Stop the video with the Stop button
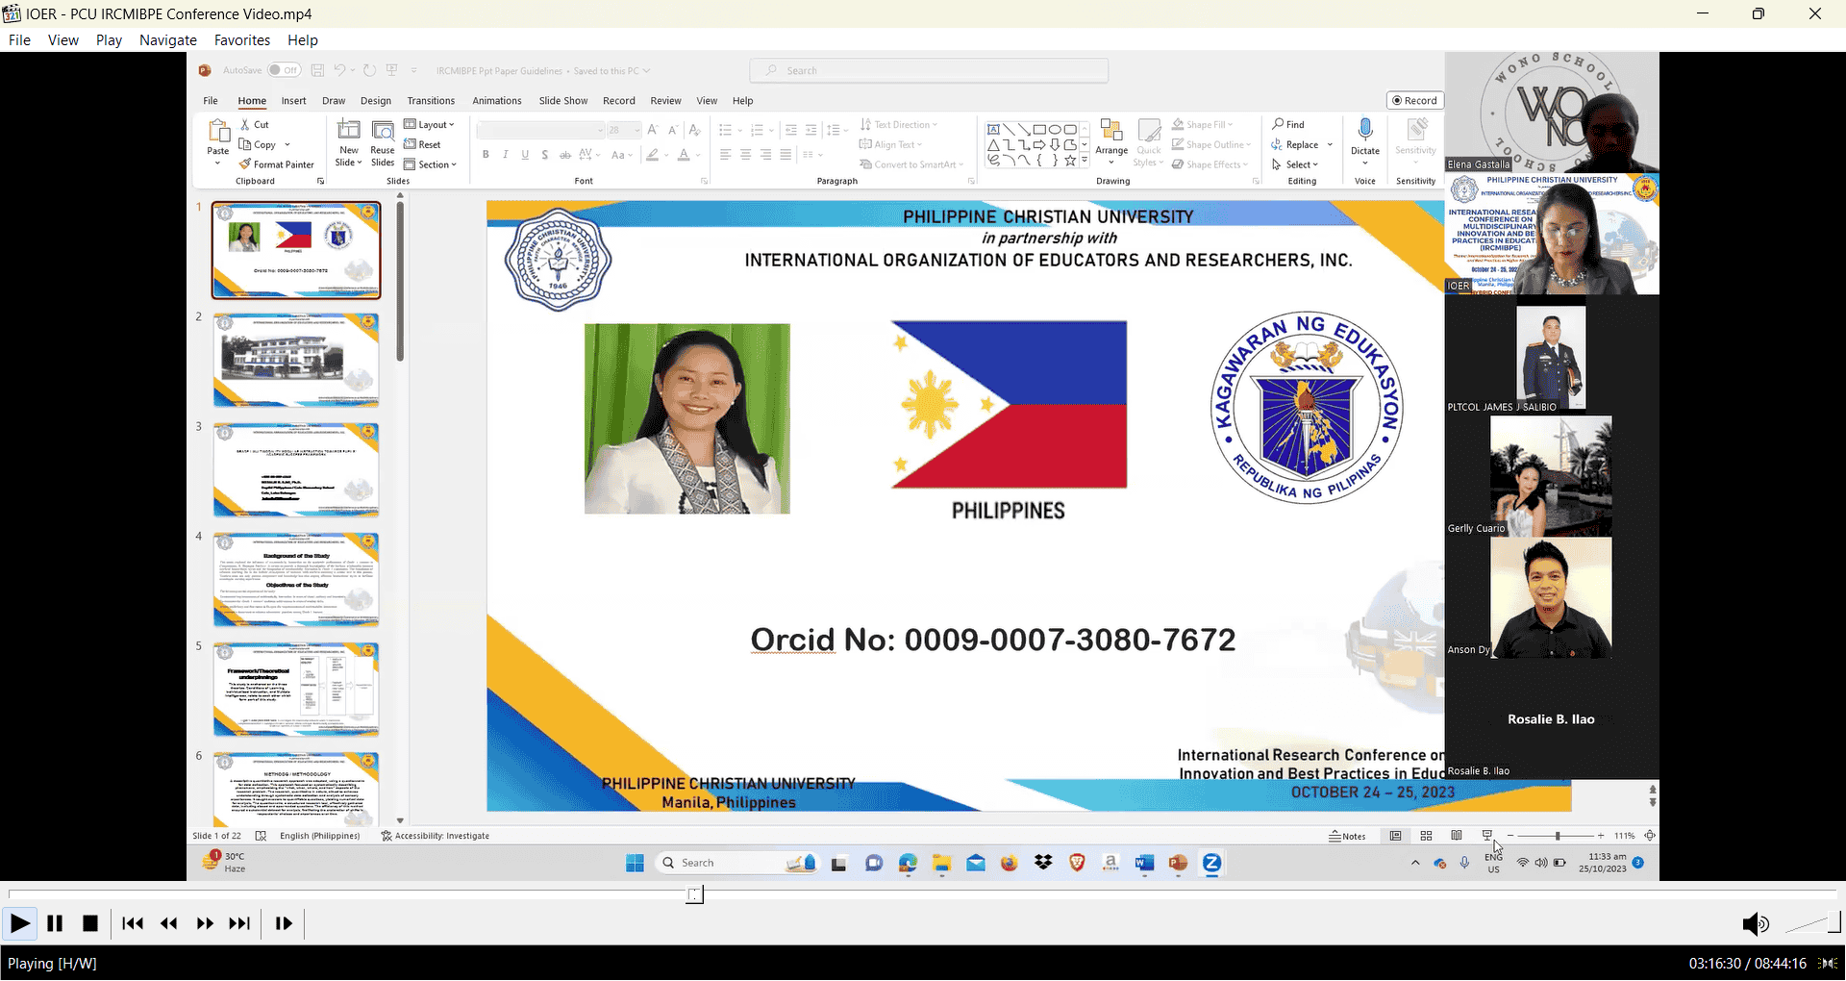Image resolution: width=1846 pixels, height=981 pixels. (x=90, y=923)
